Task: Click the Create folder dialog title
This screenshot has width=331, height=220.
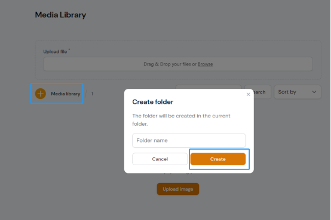Action: pos(153,102)
